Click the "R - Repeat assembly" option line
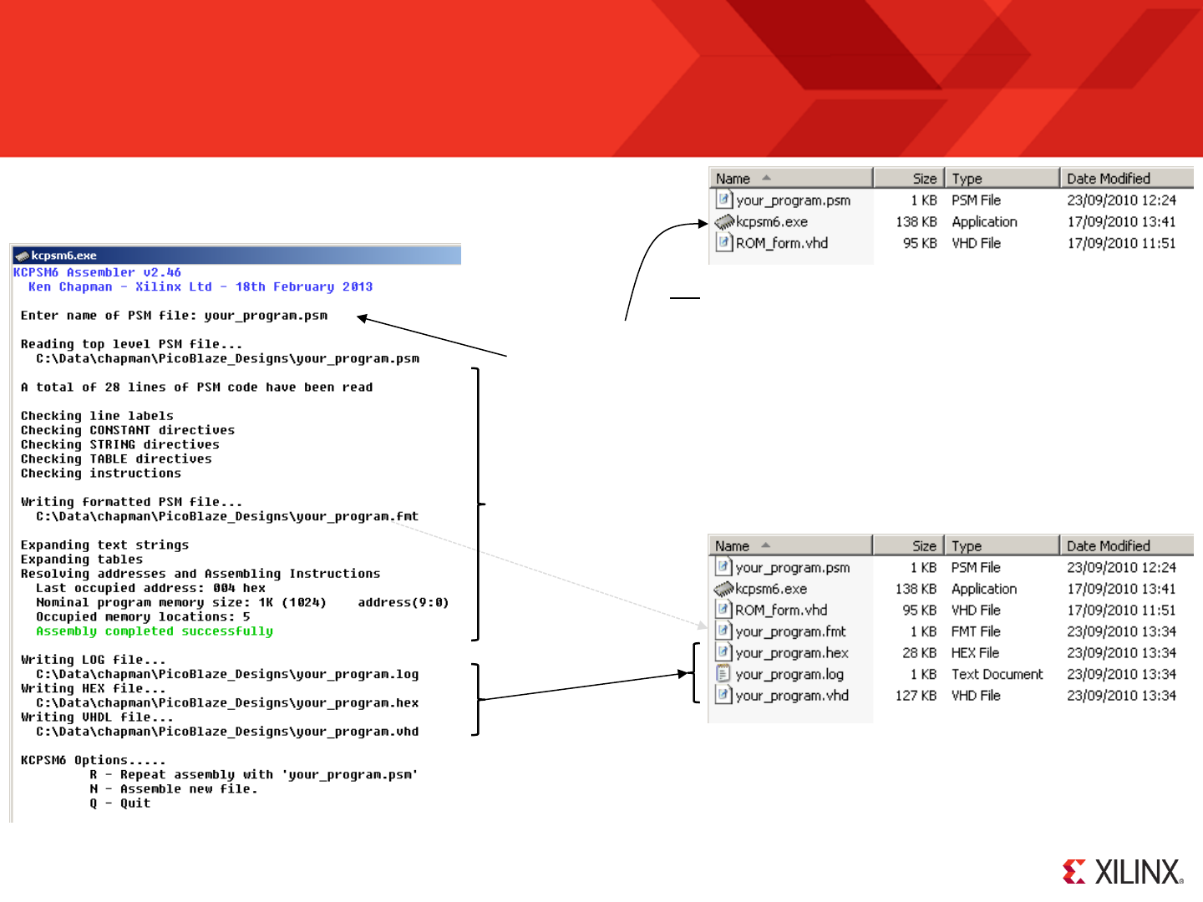Viewport: 1203px width, 902px height. (254, 775)
